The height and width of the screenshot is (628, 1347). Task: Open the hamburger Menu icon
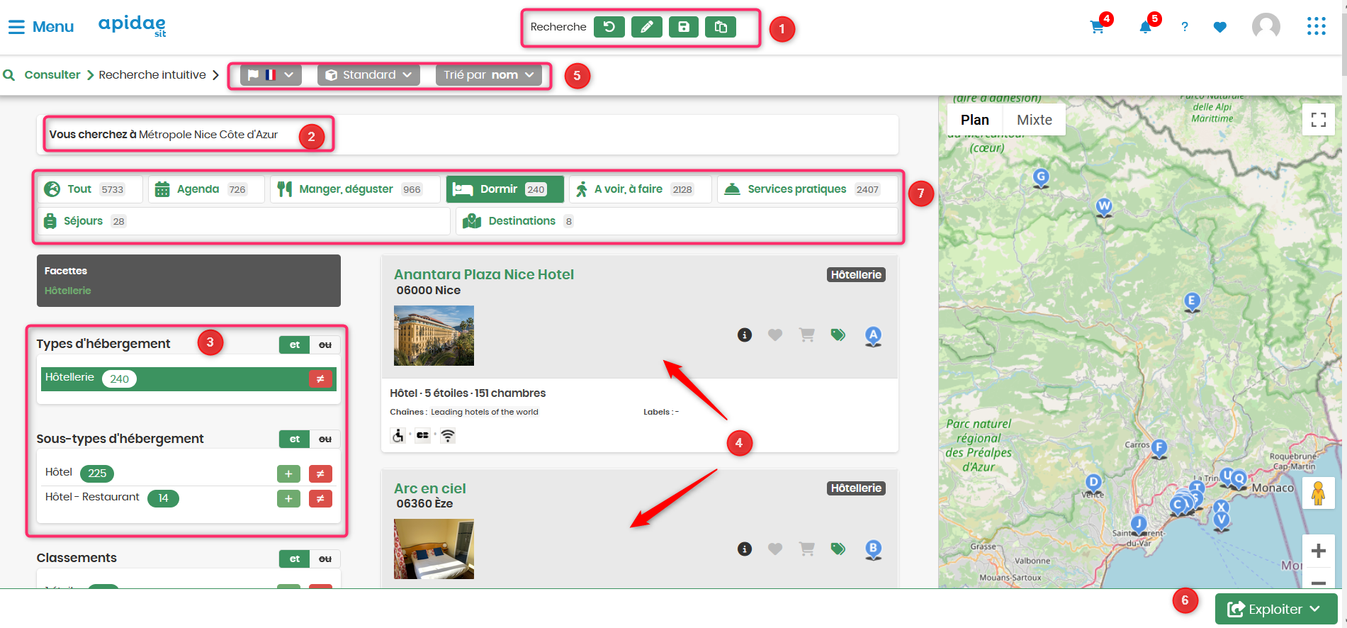[16, 27]
